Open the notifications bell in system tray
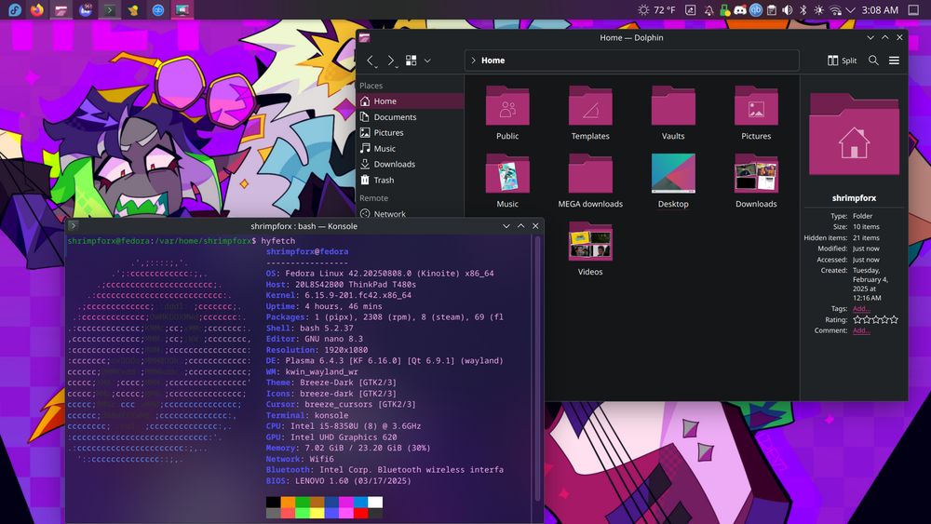Viewport: 931px width, 524px height. (x=708, y=10)
